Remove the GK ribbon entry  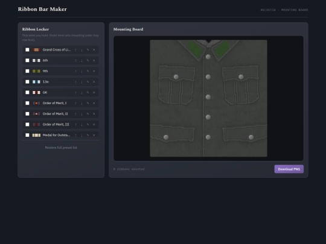94,92
